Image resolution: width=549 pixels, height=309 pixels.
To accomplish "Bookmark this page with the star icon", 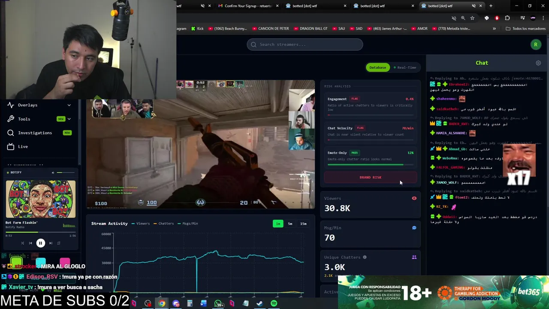I will tap(472, 18).
